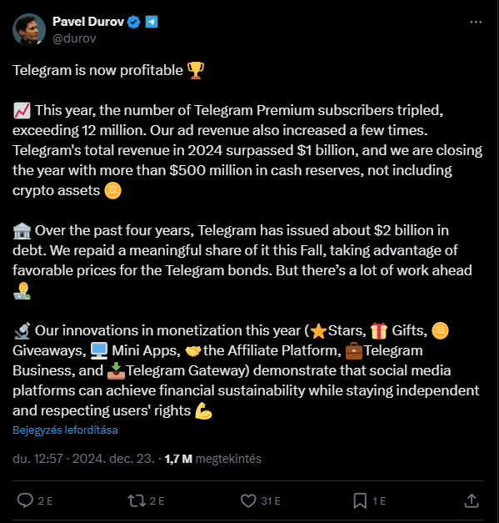Open the three-dot more options menu
This screenshot has height=523, width=499.
point(476,22)
